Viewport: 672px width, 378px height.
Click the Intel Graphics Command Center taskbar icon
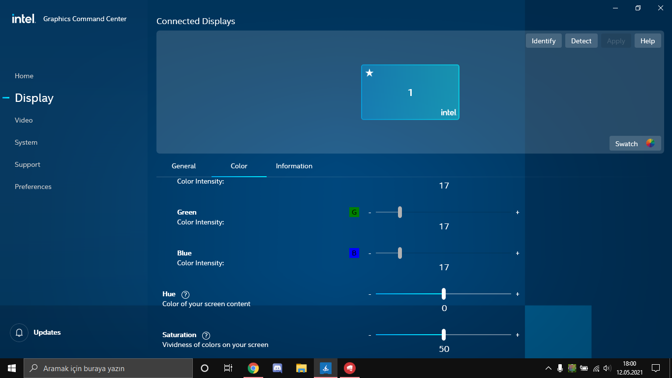coord(326,368)
